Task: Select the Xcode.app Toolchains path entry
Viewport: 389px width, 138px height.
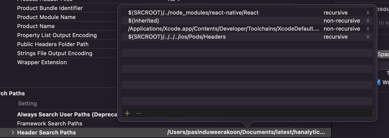Action: click(x=224, y=29)
